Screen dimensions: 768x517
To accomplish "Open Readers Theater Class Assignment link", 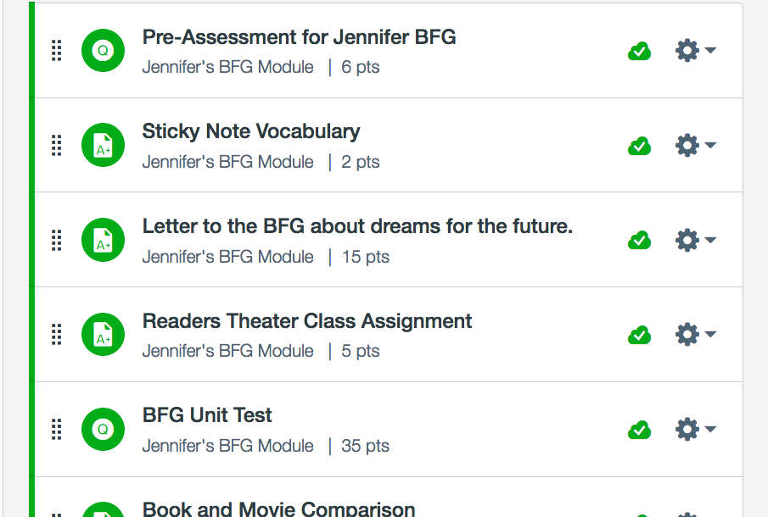I will tap(306, 321).
